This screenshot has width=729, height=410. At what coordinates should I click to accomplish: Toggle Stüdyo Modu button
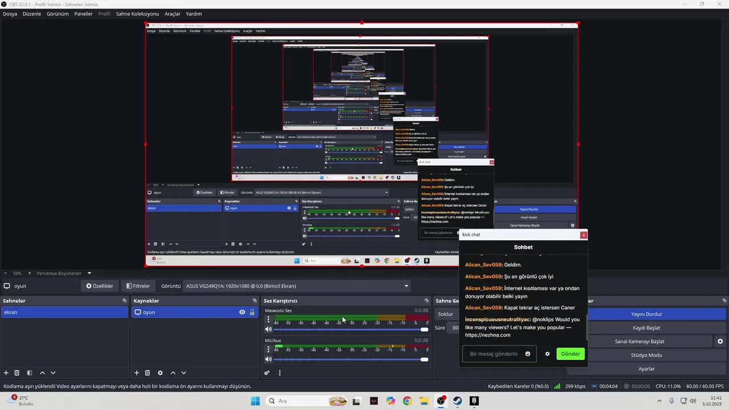click(x=646, y=355)
